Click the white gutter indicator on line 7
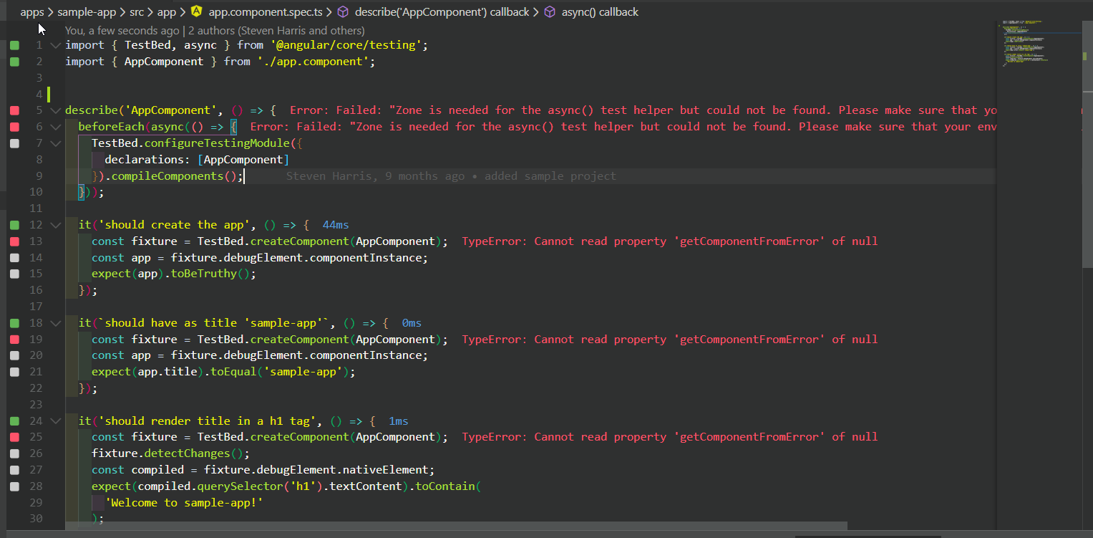 (14, 143)
